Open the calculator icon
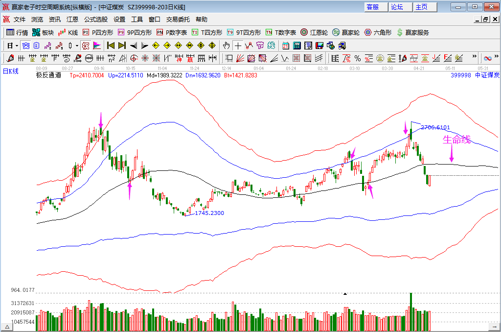This screenshot has height=332, width=501. tap(297, 46)
